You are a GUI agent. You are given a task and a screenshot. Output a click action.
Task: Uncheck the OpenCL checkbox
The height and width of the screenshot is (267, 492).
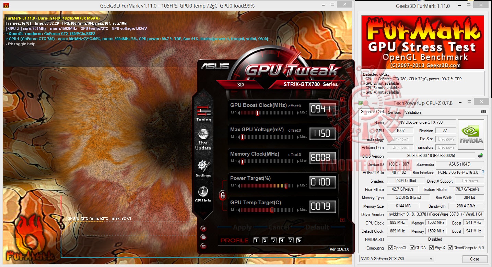pyautogui.click(x=390, y=248)
